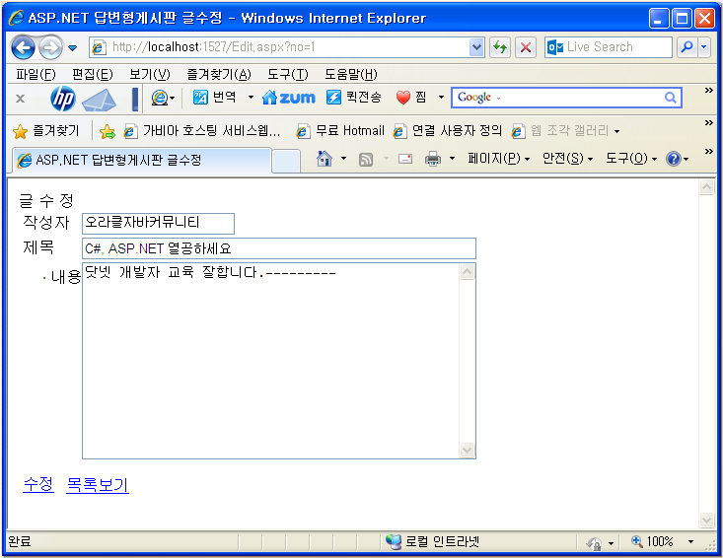Open a new blank tab

(x=285, y=162)
